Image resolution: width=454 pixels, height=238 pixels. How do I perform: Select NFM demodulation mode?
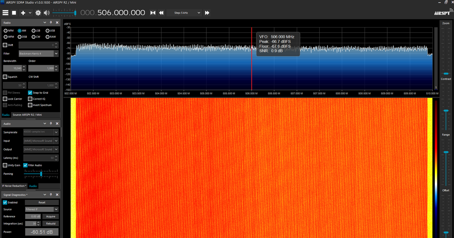pyautogui.click(x=9, y=31)
